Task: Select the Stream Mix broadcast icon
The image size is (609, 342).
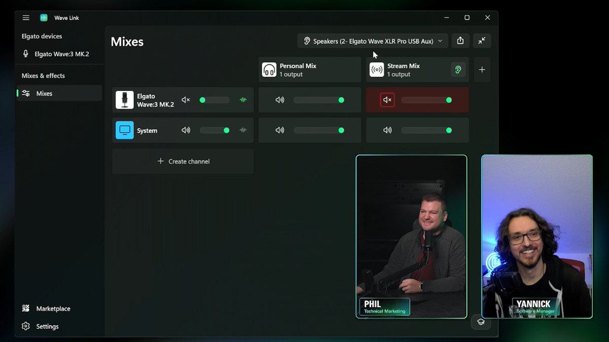Action: click(x=377, y=69)
